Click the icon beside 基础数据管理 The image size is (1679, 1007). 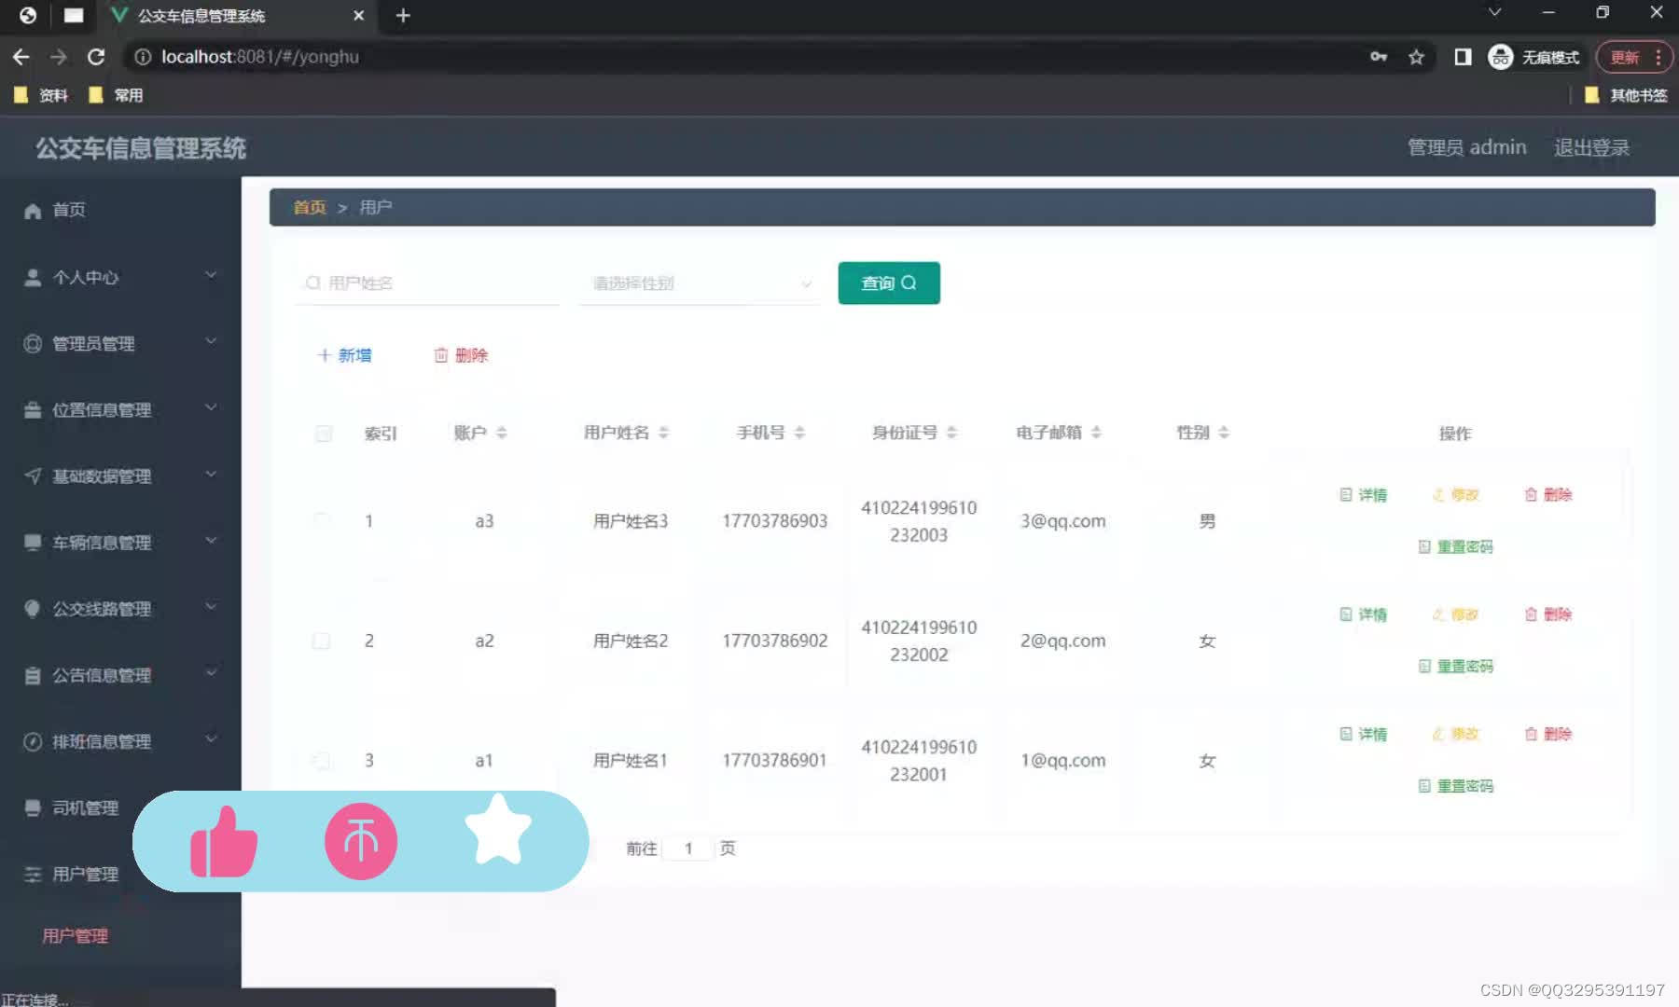tap(33, 476)
